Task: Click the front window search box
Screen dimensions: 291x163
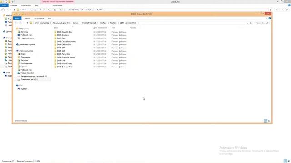Action: [x=262, y=23]
